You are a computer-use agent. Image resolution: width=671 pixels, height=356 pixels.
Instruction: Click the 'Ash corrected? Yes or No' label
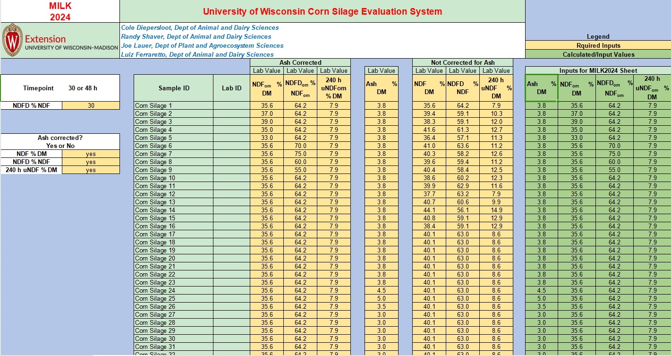click(x=60, y=142)
